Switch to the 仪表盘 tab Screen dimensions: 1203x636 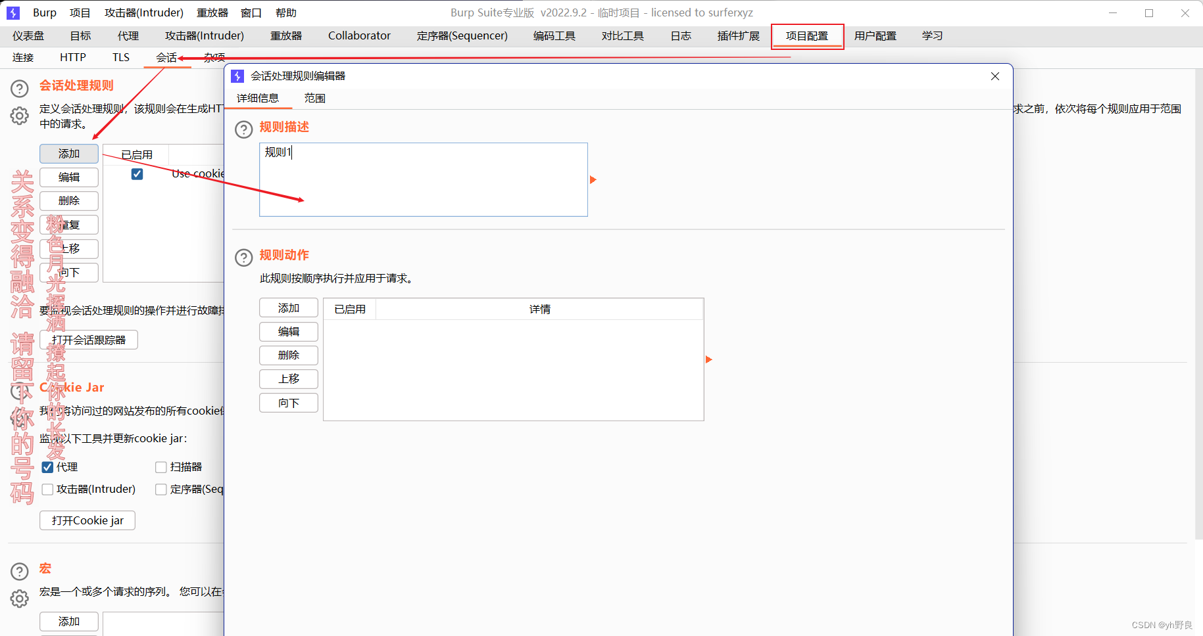[x=28, y=36]
